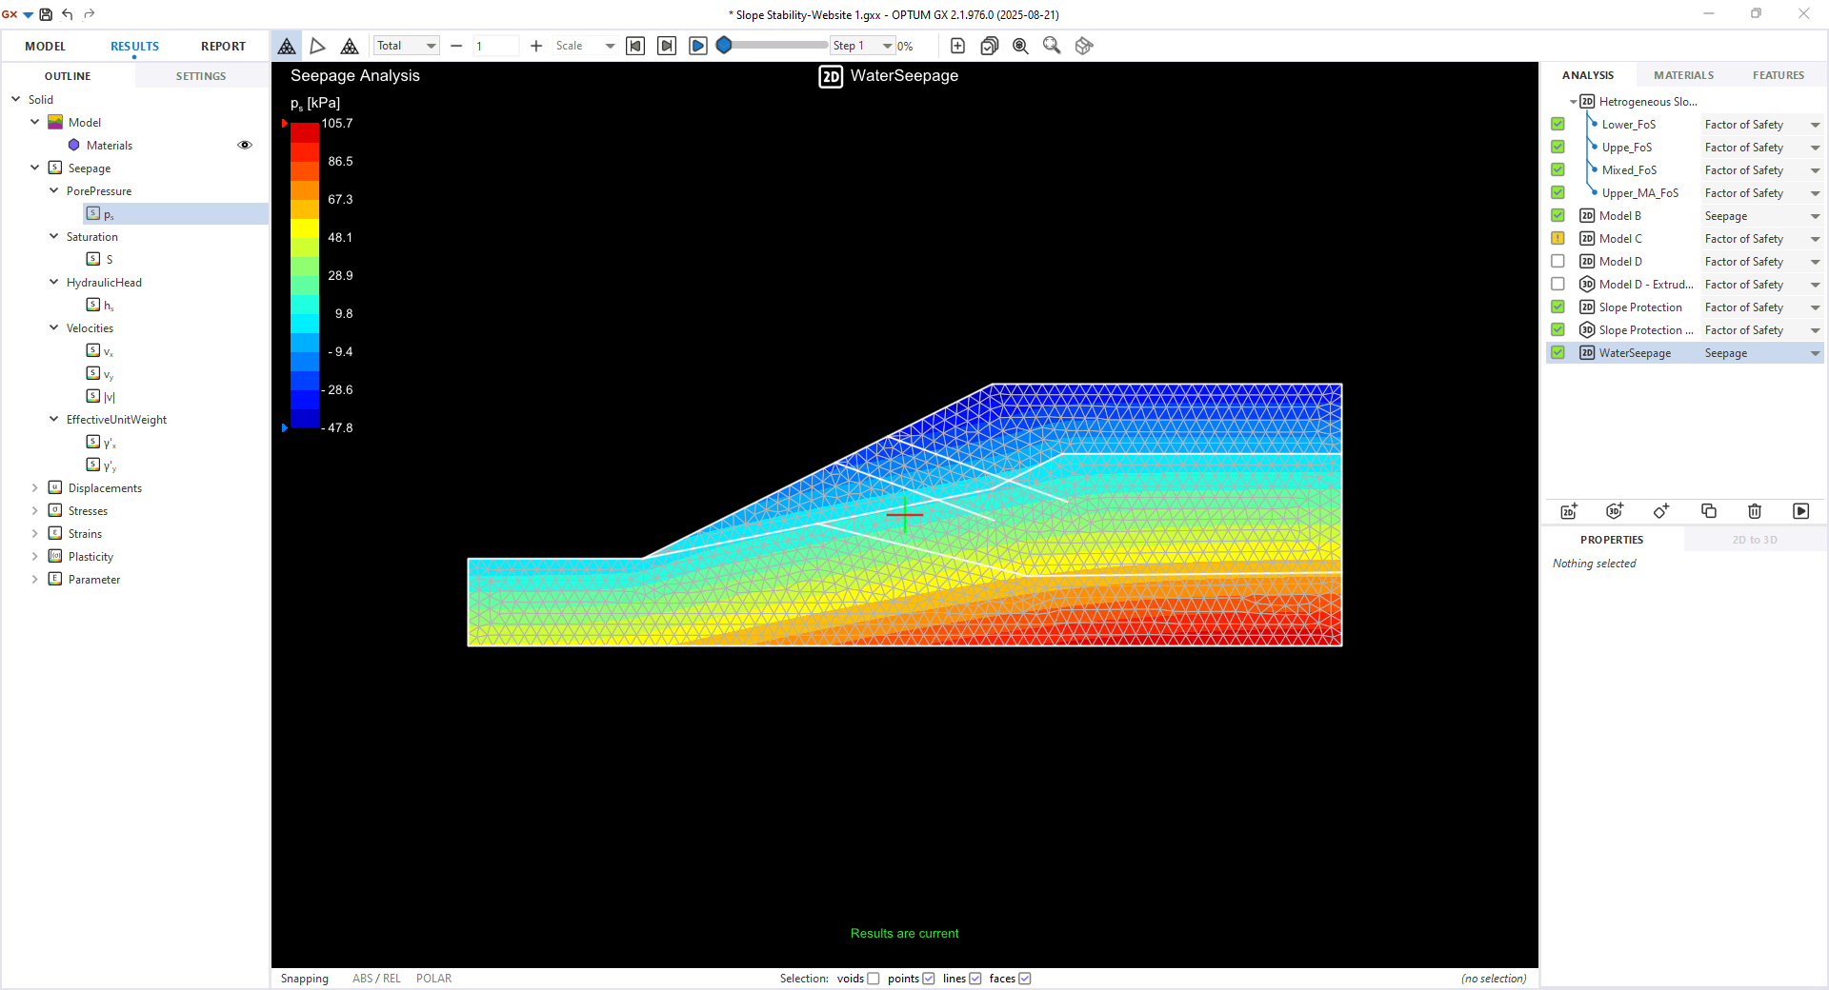Toggle Materials visibility eye icon
Image resolution: width=1829 pixels, height=990 pixels.
click(245, 146)
